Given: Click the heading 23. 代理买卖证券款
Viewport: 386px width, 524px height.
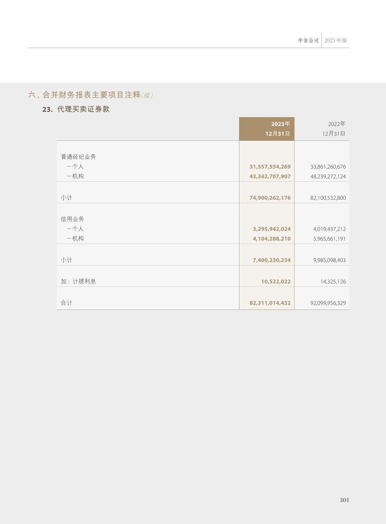Looking at the screenshot, I should [x=76, y=109].
